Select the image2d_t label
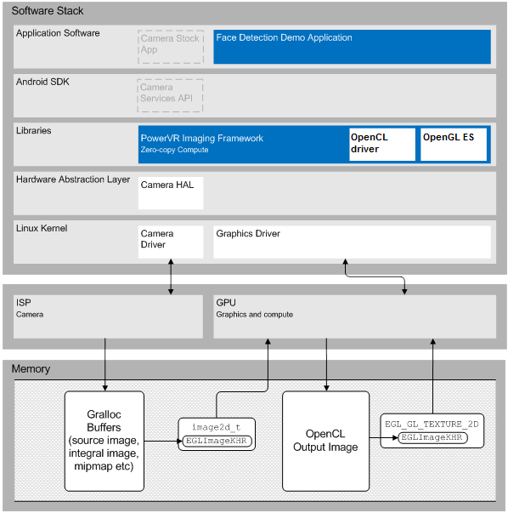 (217, 427)
